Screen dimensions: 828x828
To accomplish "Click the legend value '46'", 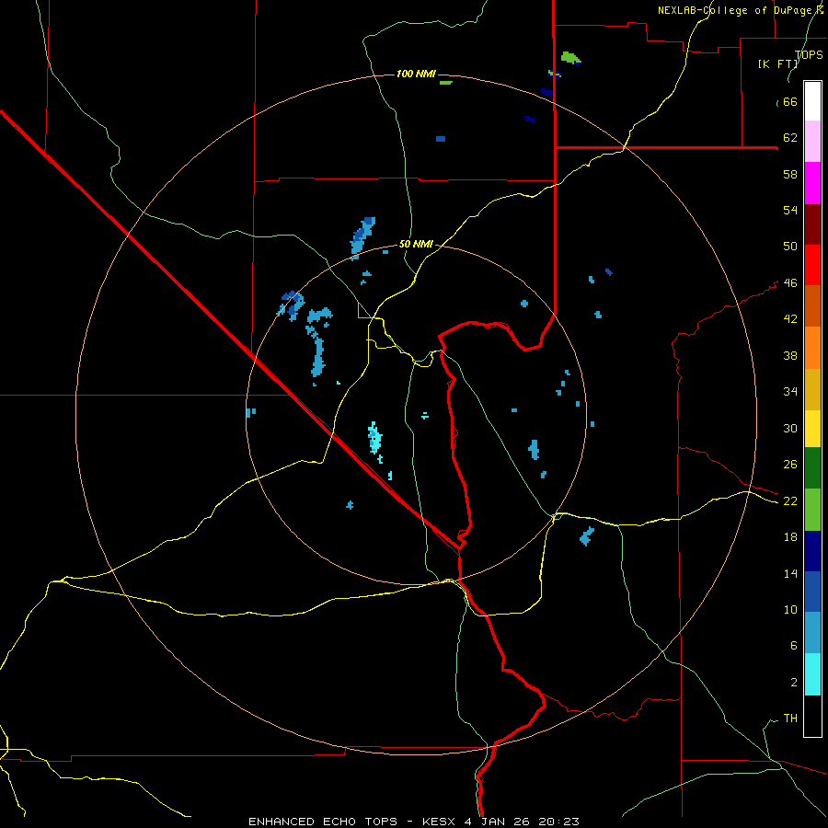I will (x=790, y=283).
